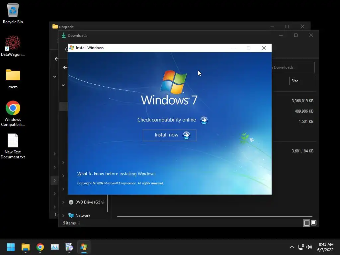
Task: Select the DataWagon desktop shortcut
Action: coord(13,46)
